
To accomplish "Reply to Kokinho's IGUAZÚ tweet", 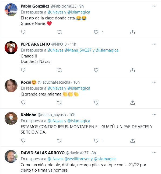I will click(x=23, y=141).
